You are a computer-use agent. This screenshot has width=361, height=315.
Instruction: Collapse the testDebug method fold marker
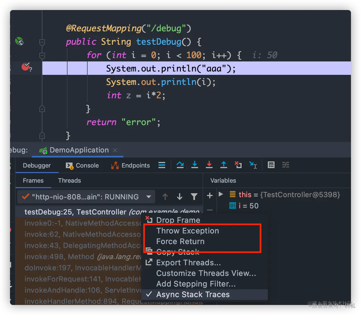pos(42,42)
